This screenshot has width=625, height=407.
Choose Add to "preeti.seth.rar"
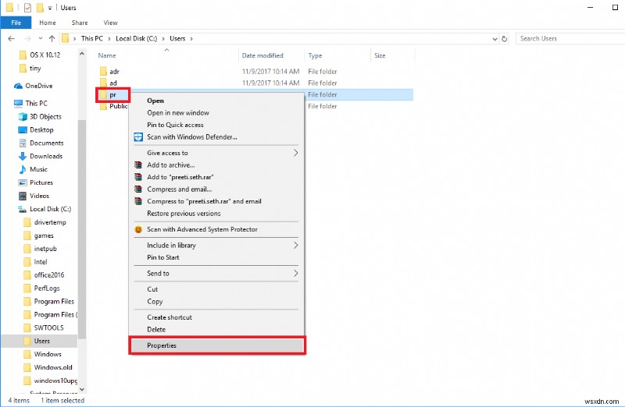[x=180, y=177]
